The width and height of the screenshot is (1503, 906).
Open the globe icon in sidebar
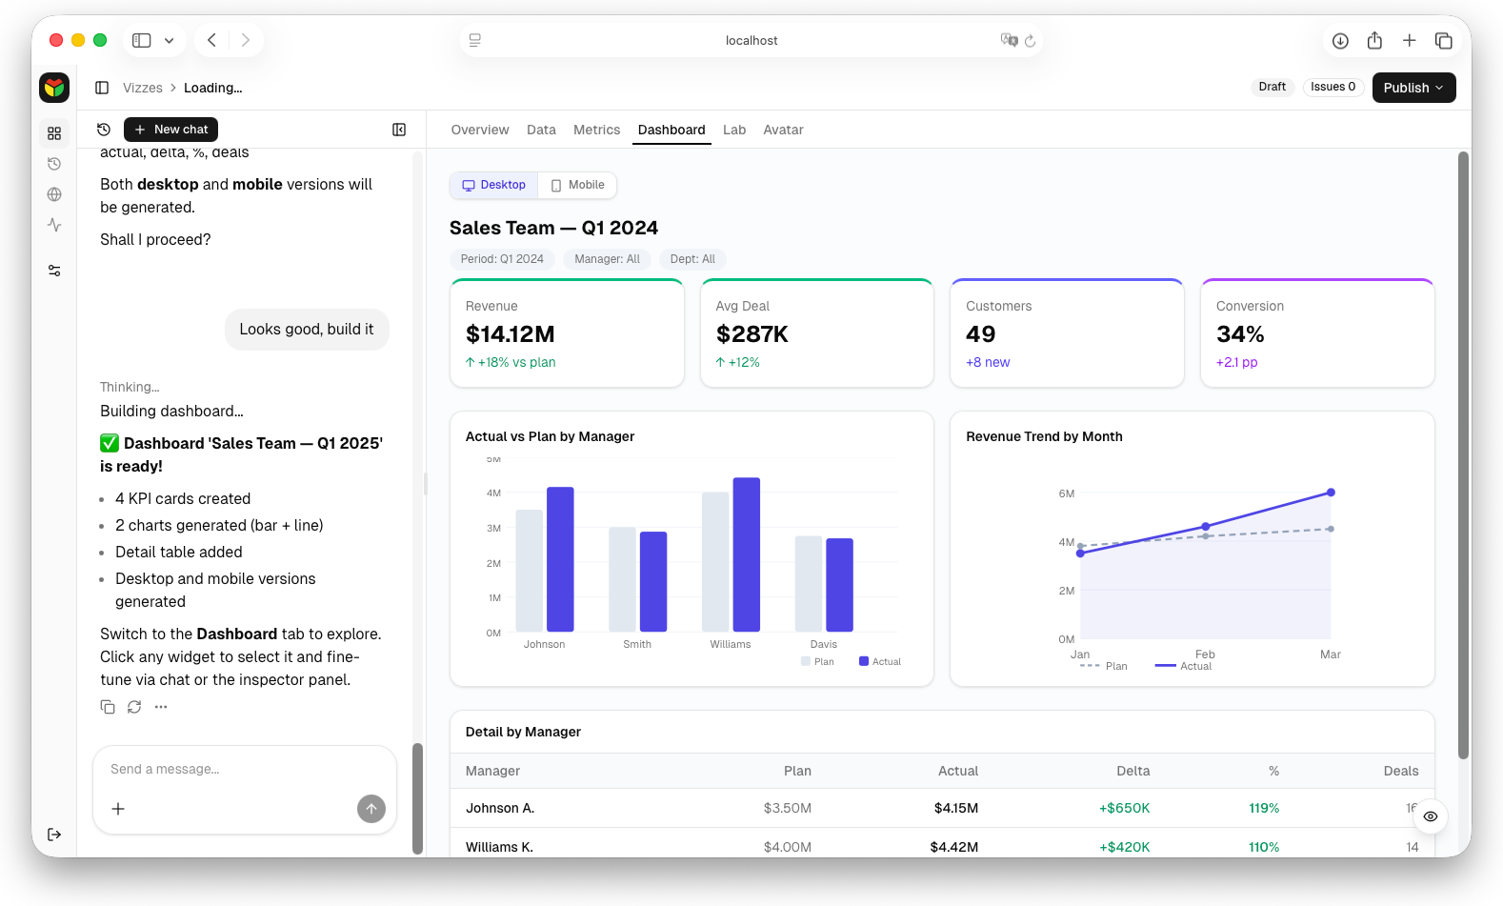pyautogui.click(x=54, y=194)
